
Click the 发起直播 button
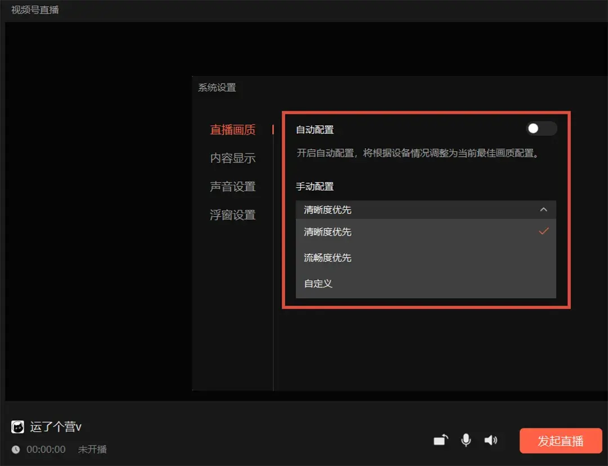(x=560, y=441)
